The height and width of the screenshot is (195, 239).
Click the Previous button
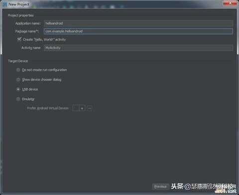(160, 187)
